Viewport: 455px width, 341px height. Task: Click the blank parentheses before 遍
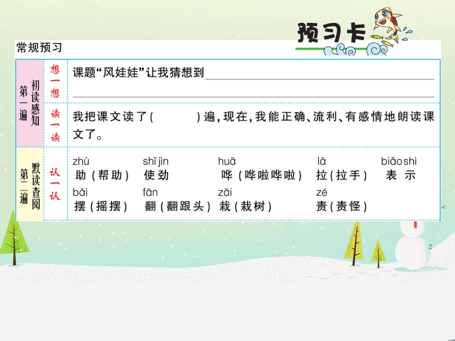point(175,117)
